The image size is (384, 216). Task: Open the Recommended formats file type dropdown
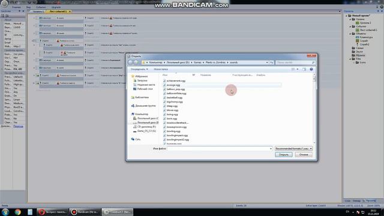click(x=293, y=148)
